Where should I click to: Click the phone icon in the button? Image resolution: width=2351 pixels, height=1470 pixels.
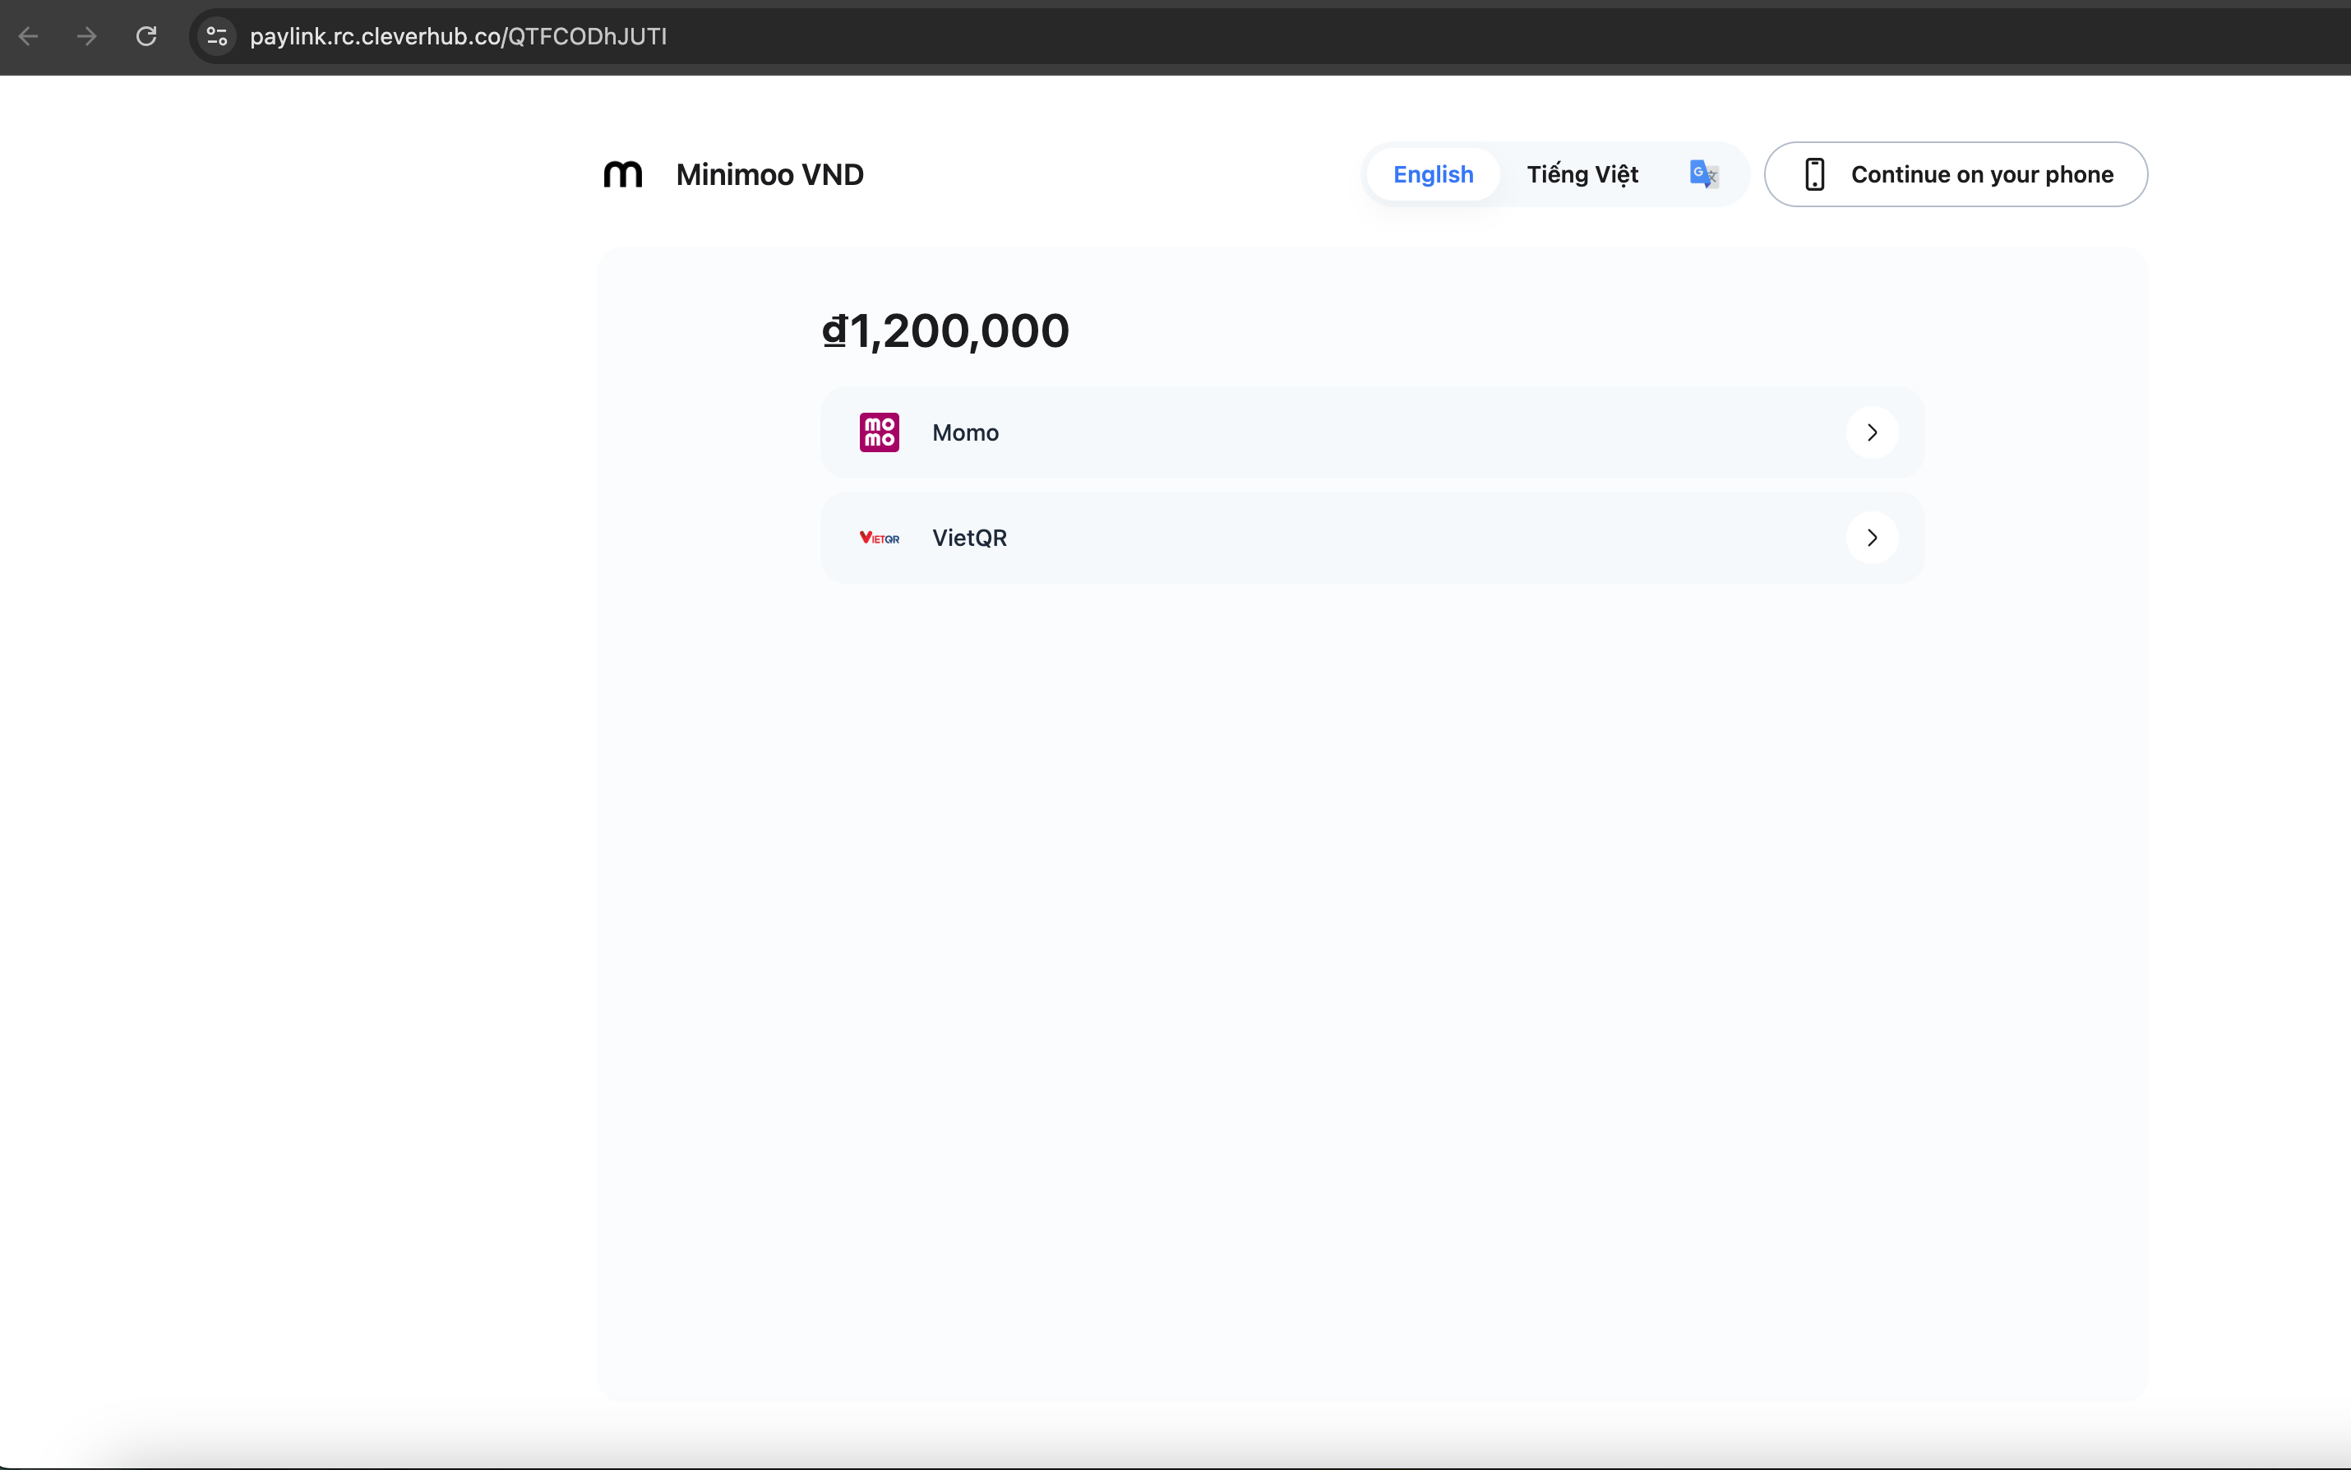[x=1813, y=175]
